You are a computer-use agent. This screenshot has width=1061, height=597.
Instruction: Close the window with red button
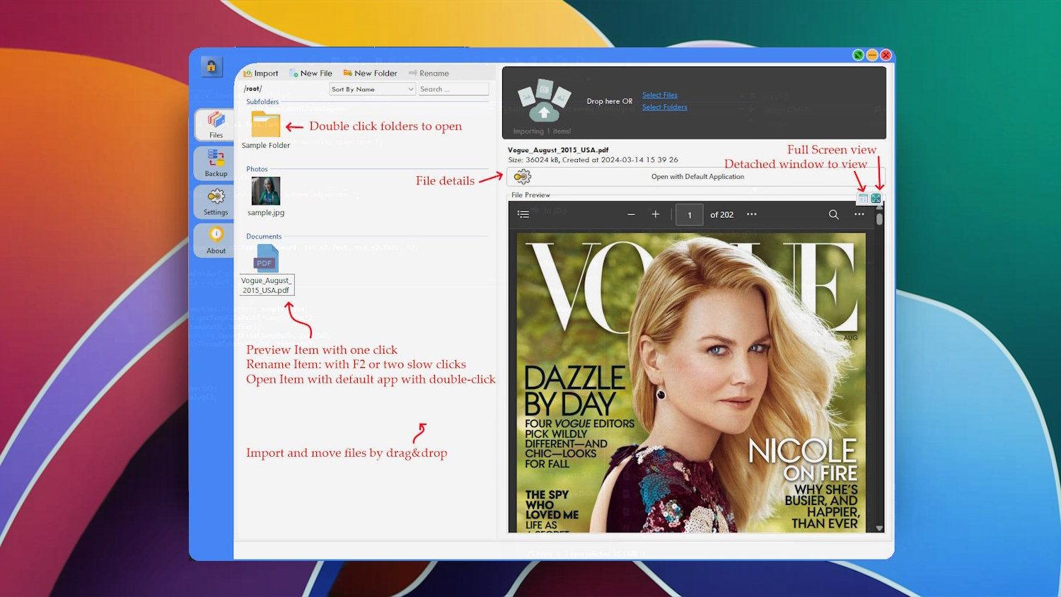[886, 55]
